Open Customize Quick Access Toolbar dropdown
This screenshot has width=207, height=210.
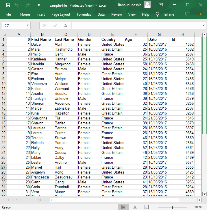coord(39,5)
